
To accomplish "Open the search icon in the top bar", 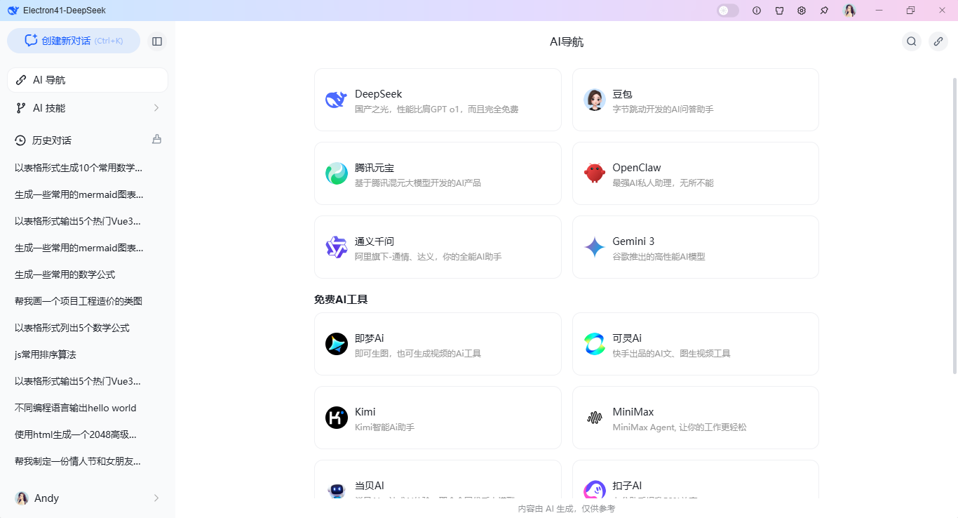I will pyautogui.click(x=911, y=41).
